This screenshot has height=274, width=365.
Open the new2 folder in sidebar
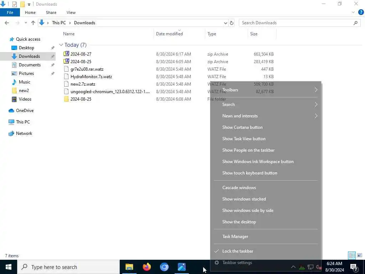pyautogui.click(x=24, y=90)
